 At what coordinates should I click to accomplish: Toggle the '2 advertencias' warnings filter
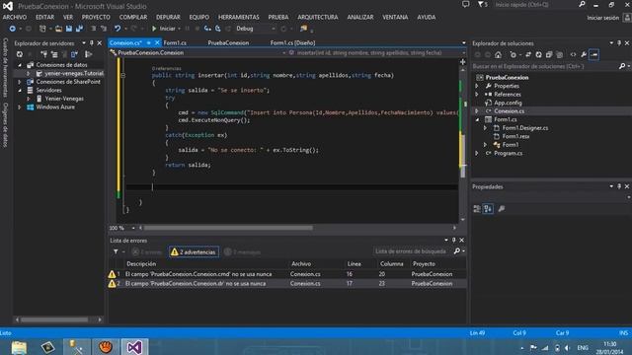[x=194, y=252]
